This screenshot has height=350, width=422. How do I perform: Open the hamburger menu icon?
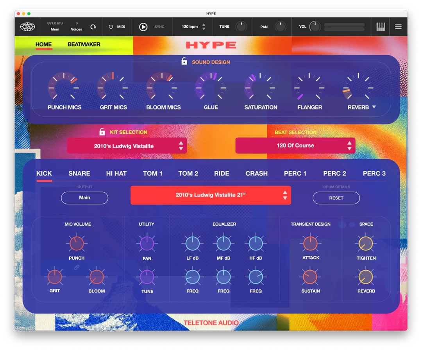click(x=398, y=27)
